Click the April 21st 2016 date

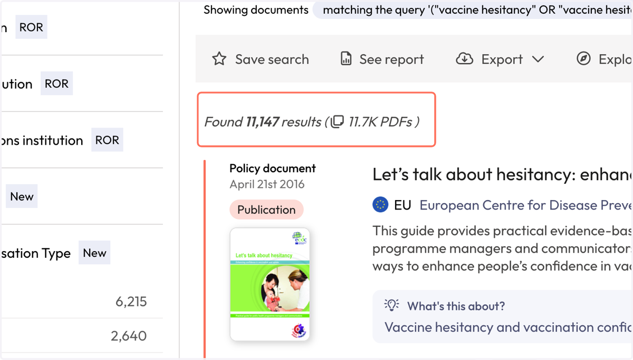click(x=267, y=184)
